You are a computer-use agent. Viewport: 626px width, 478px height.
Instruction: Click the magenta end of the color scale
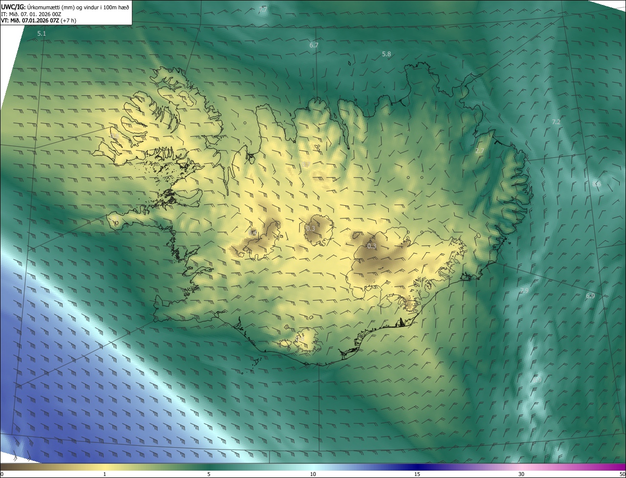pyautogui.click(x=617, y=467)
